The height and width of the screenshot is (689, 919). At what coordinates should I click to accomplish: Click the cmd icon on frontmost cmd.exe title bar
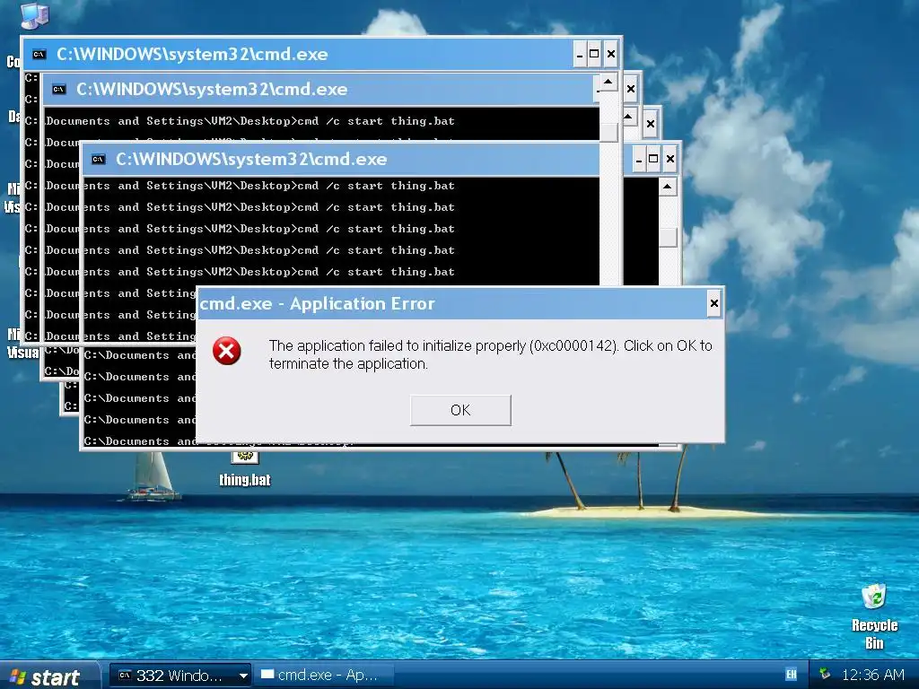[x=98, y=160]
